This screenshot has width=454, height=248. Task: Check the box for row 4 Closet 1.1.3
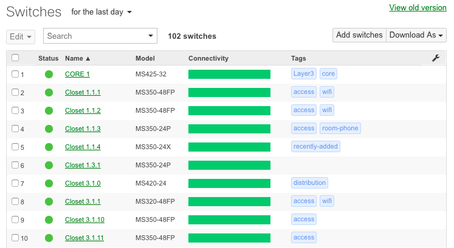15,129
